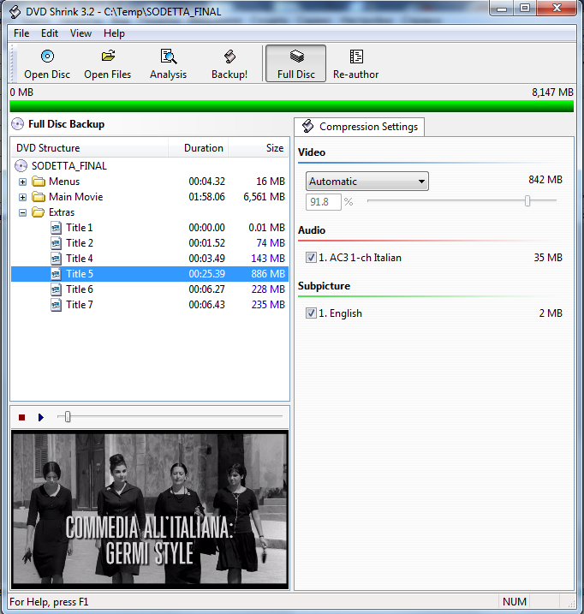Select the Title 7 row
This screenshot has width=584, height=614.
tap(150, 305)
